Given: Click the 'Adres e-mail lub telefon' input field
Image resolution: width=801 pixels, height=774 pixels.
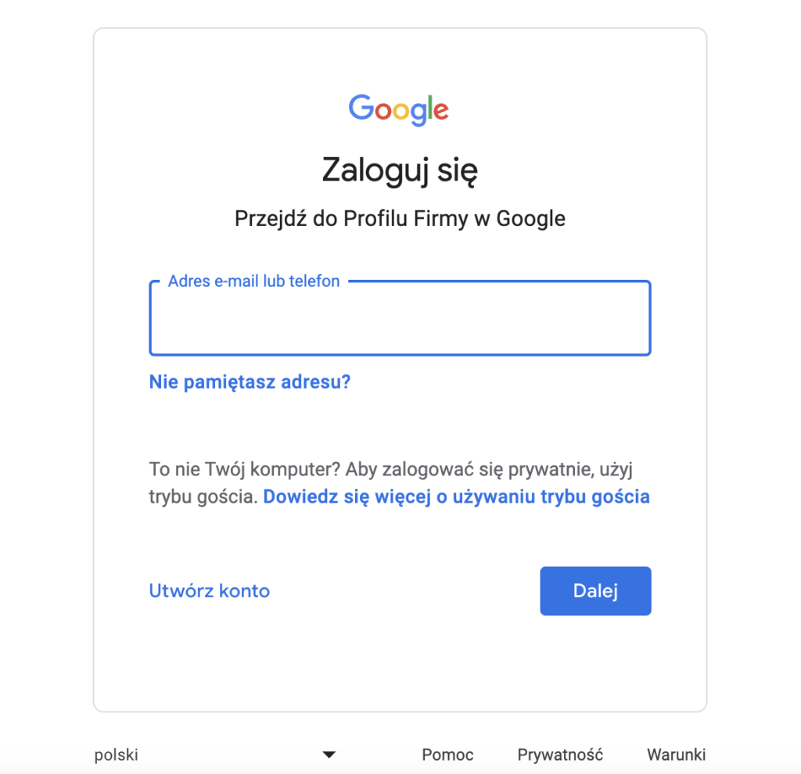Looking at the screenshot, I should click(x=400, y=317).
